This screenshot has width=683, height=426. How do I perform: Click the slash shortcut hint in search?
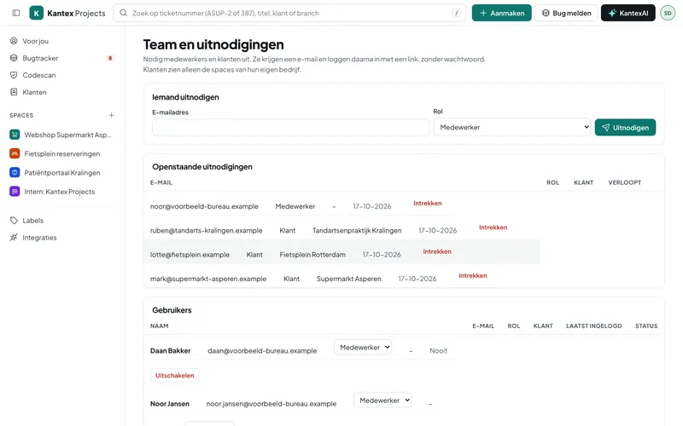(457, 13)
